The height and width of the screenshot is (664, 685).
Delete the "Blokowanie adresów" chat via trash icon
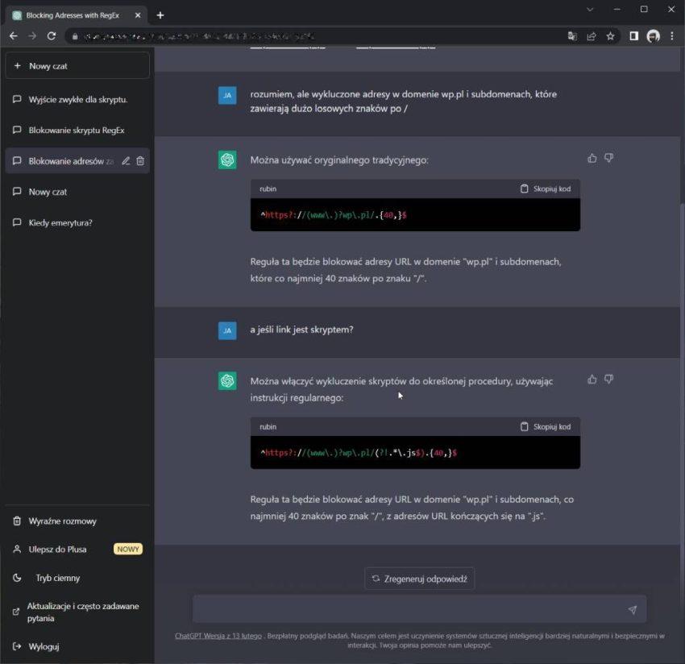141,160
